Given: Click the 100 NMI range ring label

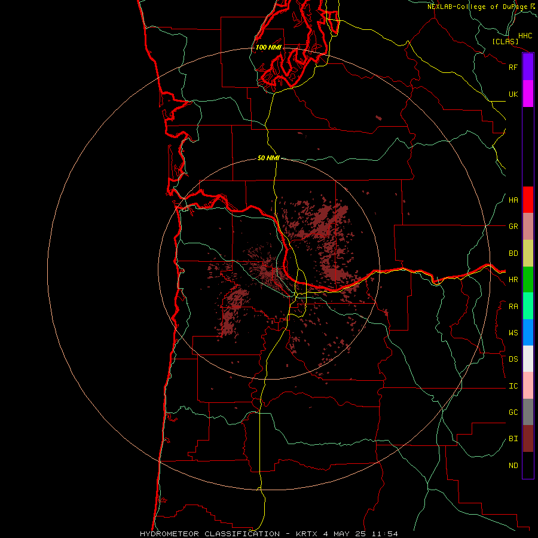Looking at the screenshot, I should pos(268,47).
